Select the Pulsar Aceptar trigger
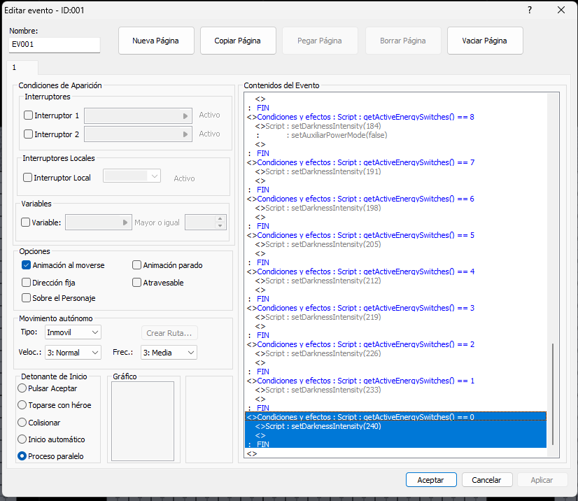Image resolution: width=578 pixels, height=501 pixels. pyautogui.click(x=23, y=388)
